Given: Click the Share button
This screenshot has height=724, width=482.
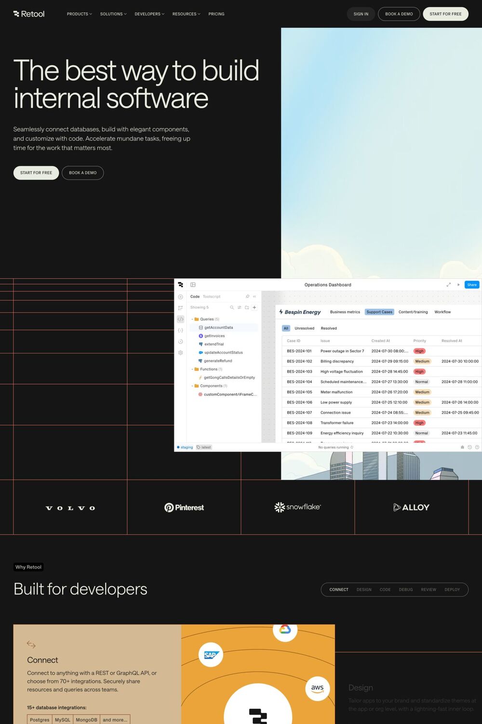Looking at the screenshot, I should [471, 285].
